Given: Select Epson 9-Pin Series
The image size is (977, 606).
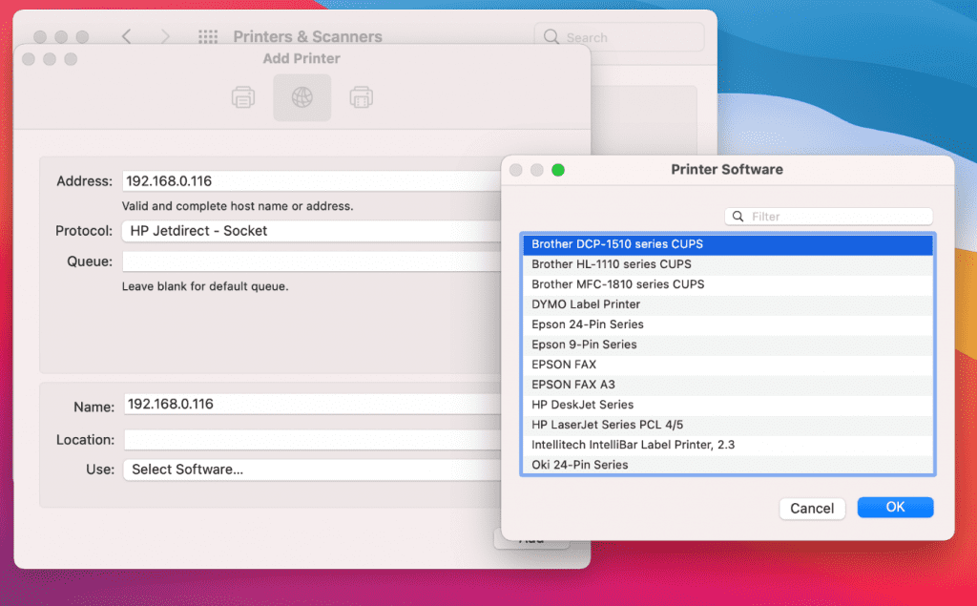Looking at the screenshot, I should tap(728, 345).
